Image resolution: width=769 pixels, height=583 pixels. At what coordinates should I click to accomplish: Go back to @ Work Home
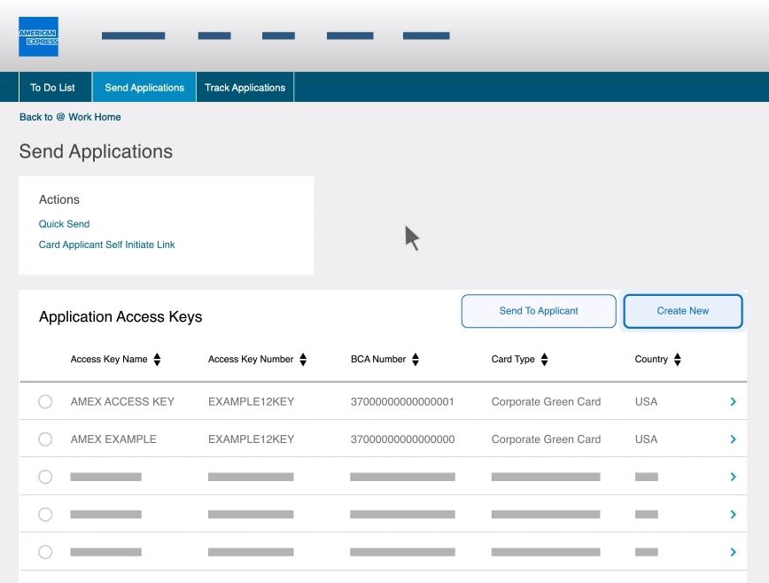coord(70,117)
